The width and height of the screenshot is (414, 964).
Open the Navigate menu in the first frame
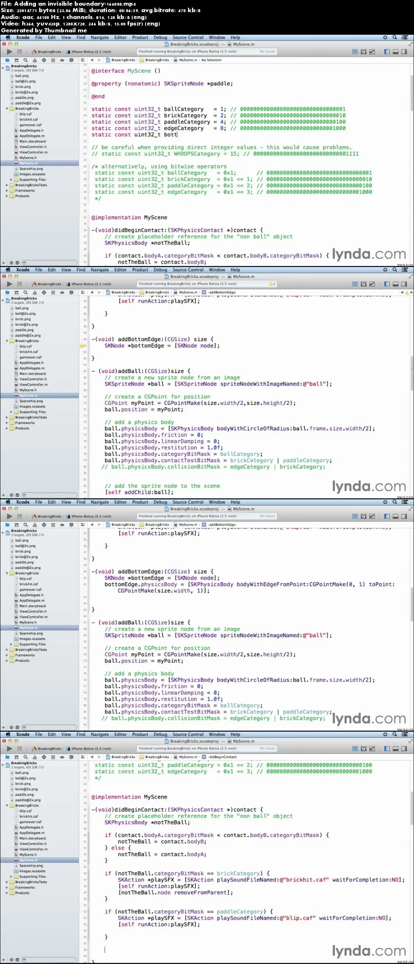[x=99, y=38]
